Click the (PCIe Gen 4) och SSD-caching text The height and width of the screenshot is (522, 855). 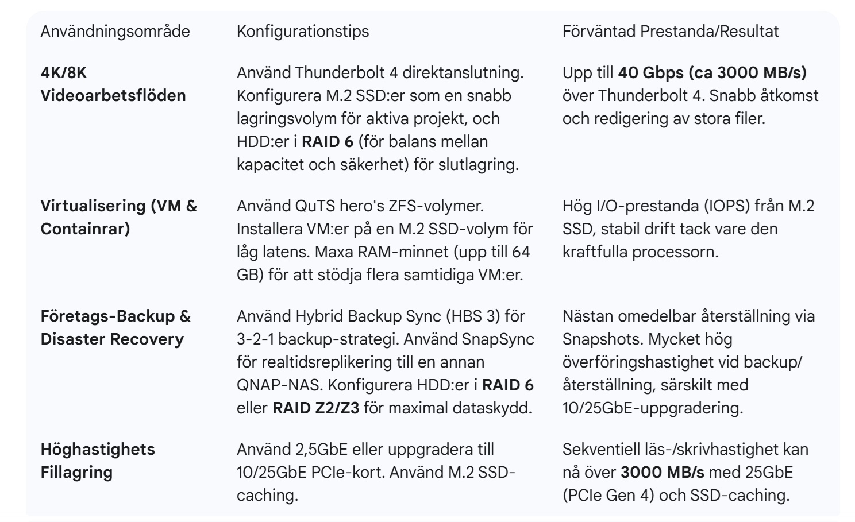point(676,496)
